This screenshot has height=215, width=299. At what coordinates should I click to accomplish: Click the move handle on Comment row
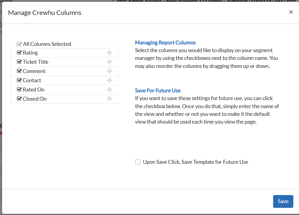coord(110,71)
